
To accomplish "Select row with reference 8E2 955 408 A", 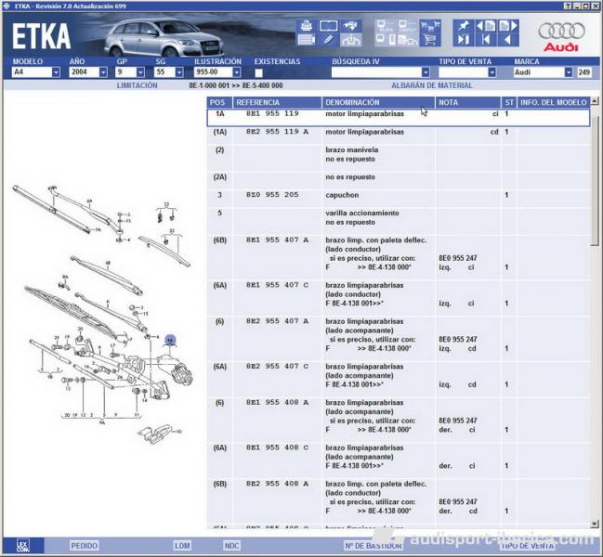I will (399, 501).
